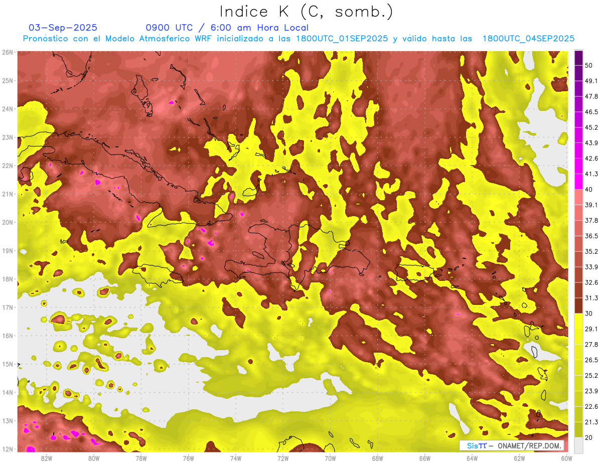Click the color scale value '47.8'
The width and height of the screenshot is (602, 465).
point(591,96)
